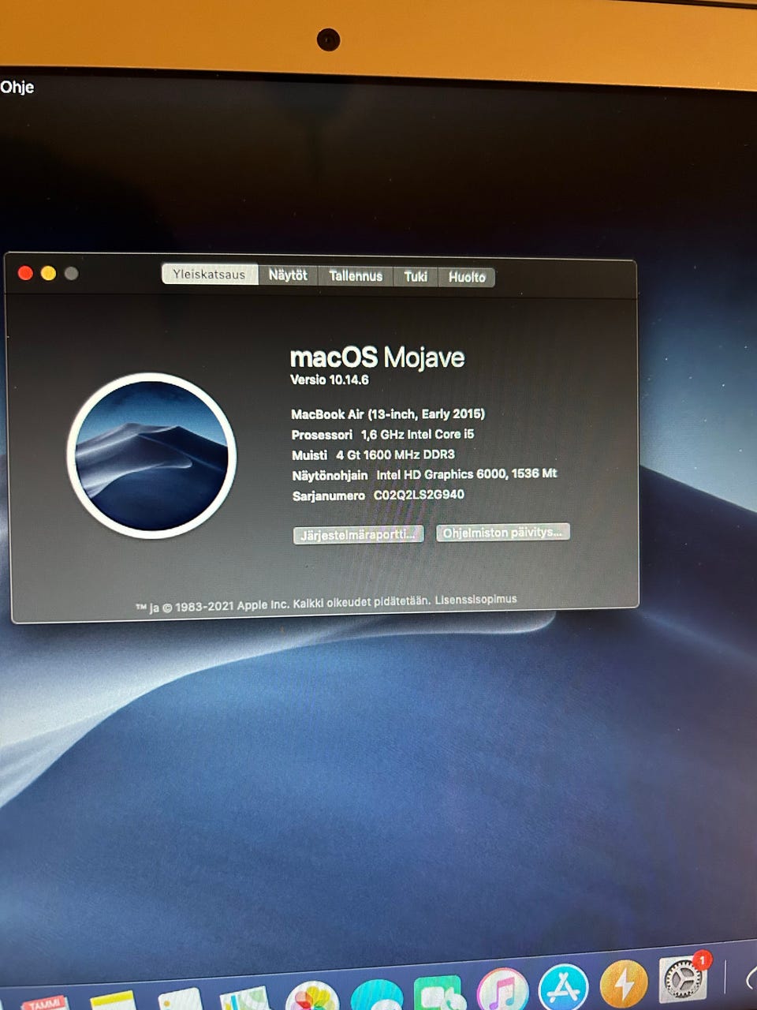Click the Ohjelmiston päivitys button
Viewport: 757px width, 1010px height.
[x=502, y=533]
